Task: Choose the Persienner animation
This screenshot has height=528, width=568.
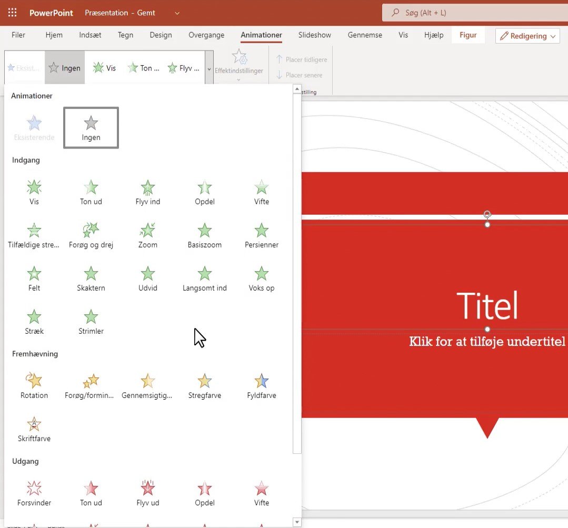Action: click(x=262, y=235)
